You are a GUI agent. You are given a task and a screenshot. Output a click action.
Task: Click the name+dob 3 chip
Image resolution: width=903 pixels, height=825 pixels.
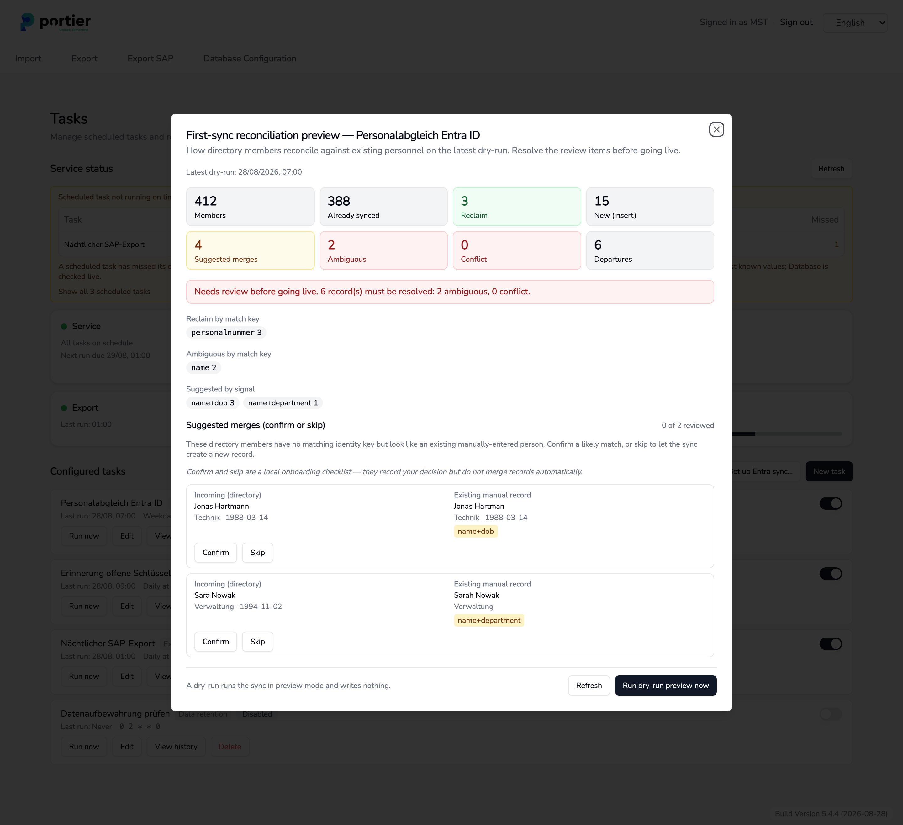click(x=213, y=403)
